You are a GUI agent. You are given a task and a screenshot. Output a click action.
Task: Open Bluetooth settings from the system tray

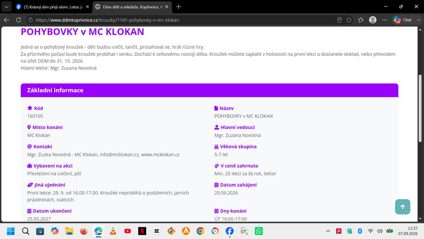click(360, 231)
